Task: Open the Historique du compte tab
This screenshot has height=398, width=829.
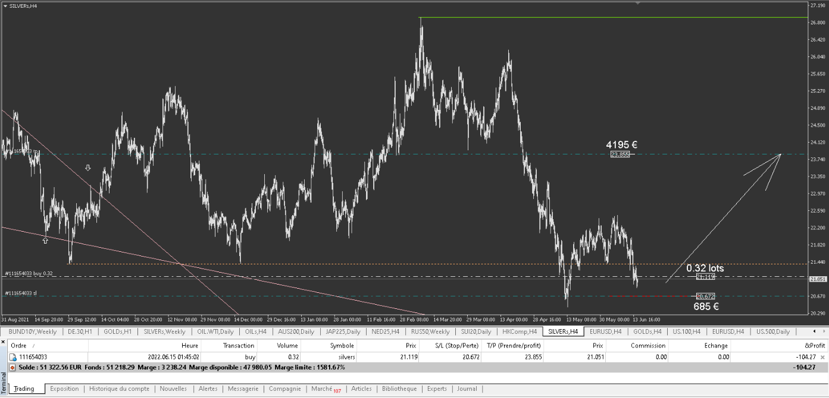Action: pyautogui.click(x=119, y=389)
